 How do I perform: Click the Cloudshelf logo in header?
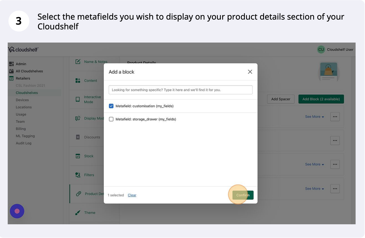(23, 50)
